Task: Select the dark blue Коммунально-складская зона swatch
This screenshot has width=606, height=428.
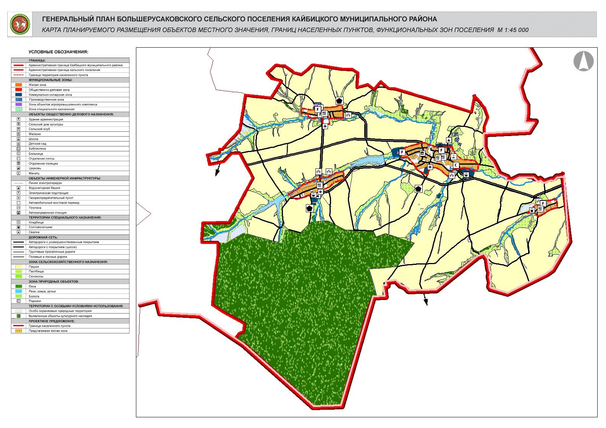Action: pyautogui.click(x=18, y=95)
